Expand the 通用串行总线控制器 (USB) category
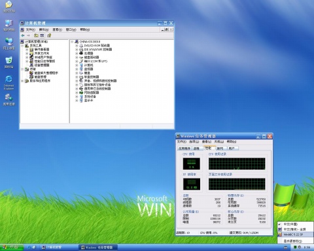The width and height of the screenshot is (314, 251). 77,89
